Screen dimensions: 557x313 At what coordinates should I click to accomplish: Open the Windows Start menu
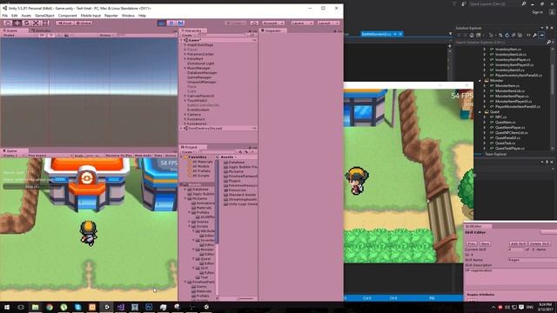click(x=7, y=307)
